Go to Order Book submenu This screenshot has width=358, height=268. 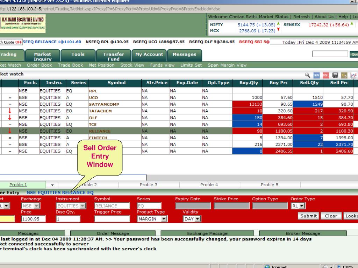pos(40,65)
